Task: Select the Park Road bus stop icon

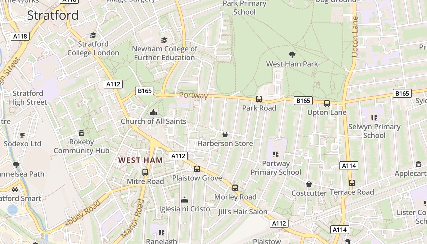Action: tap(259, 99)
